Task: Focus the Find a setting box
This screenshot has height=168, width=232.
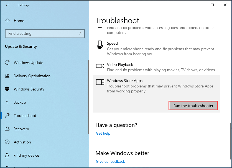Action: (x=45, y=34)
